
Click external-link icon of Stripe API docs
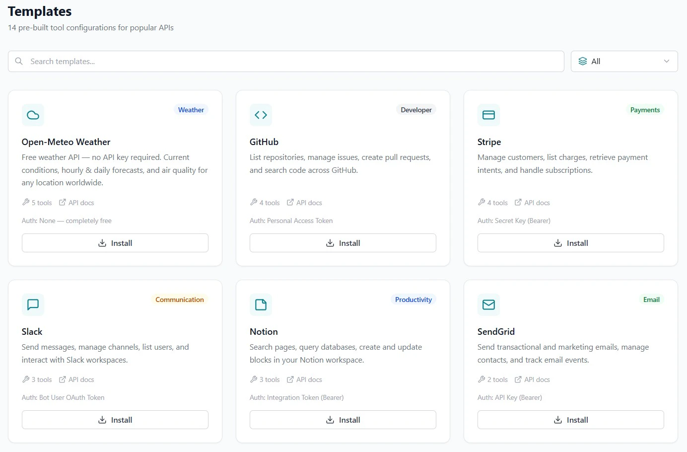518,202
